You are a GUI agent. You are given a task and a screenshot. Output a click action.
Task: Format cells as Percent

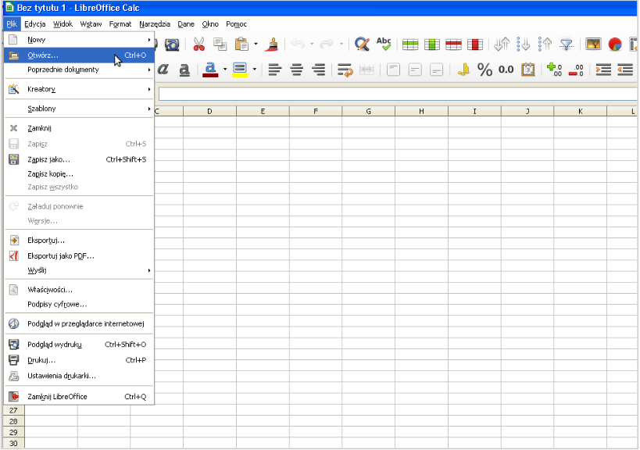(485, 70)
